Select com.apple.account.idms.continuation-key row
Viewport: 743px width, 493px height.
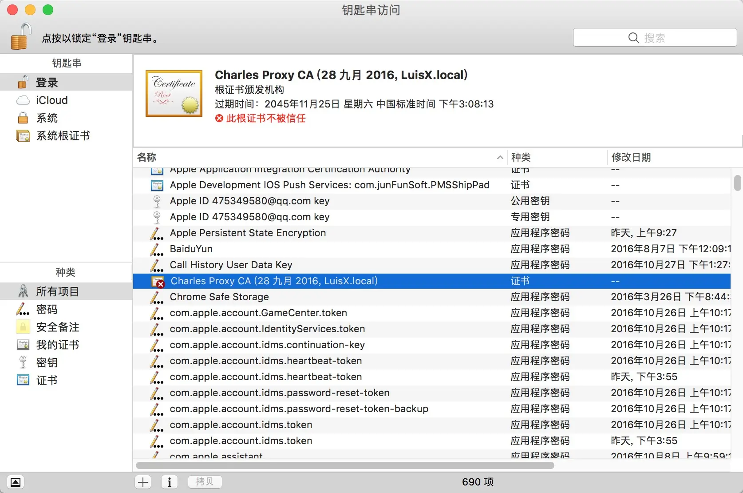click(x=432, y=345)
